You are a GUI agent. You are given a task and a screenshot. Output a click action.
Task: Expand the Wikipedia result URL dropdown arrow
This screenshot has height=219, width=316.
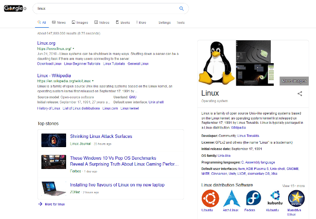pyautogui.click(x=93, y=81)
